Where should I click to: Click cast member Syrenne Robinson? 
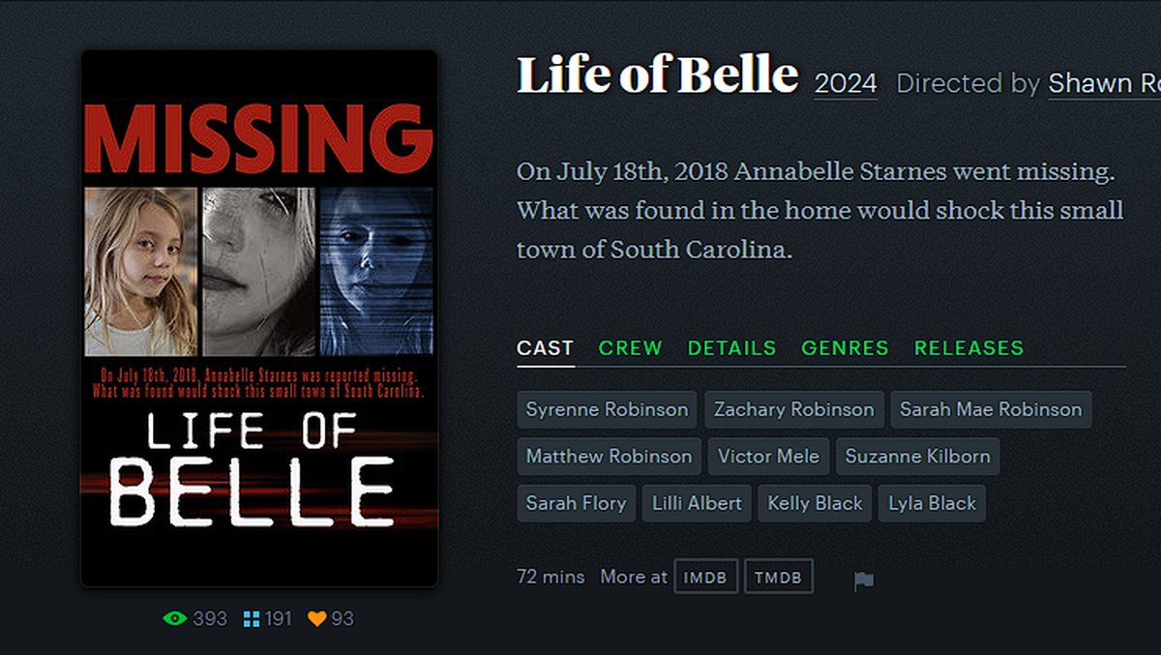point(607,409)
